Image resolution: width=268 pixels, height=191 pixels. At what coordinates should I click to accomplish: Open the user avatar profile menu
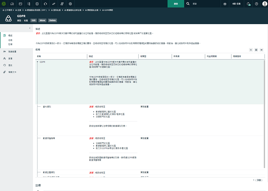tap(265, 4)
